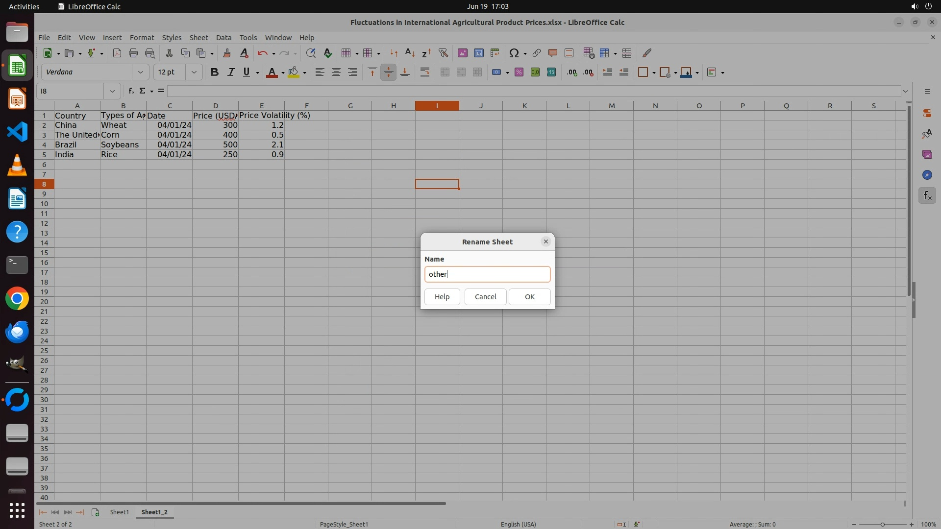The image size is (941, 529).
Task: Toggle Bold formatting icon
Action: tap(214, 72)
